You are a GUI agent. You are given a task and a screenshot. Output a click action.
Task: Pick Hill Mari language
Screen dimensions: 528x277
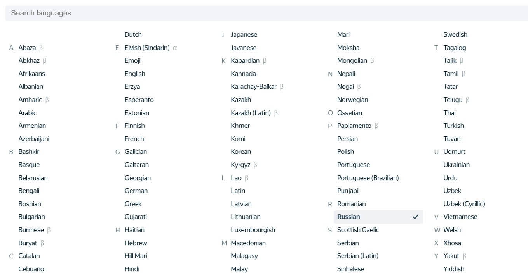click(136, 256)
